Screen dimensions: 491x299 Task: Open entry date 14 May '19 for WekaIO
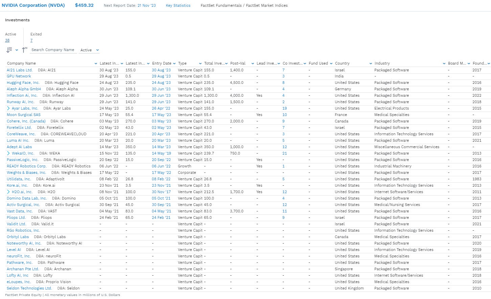(x=161, y=153)
